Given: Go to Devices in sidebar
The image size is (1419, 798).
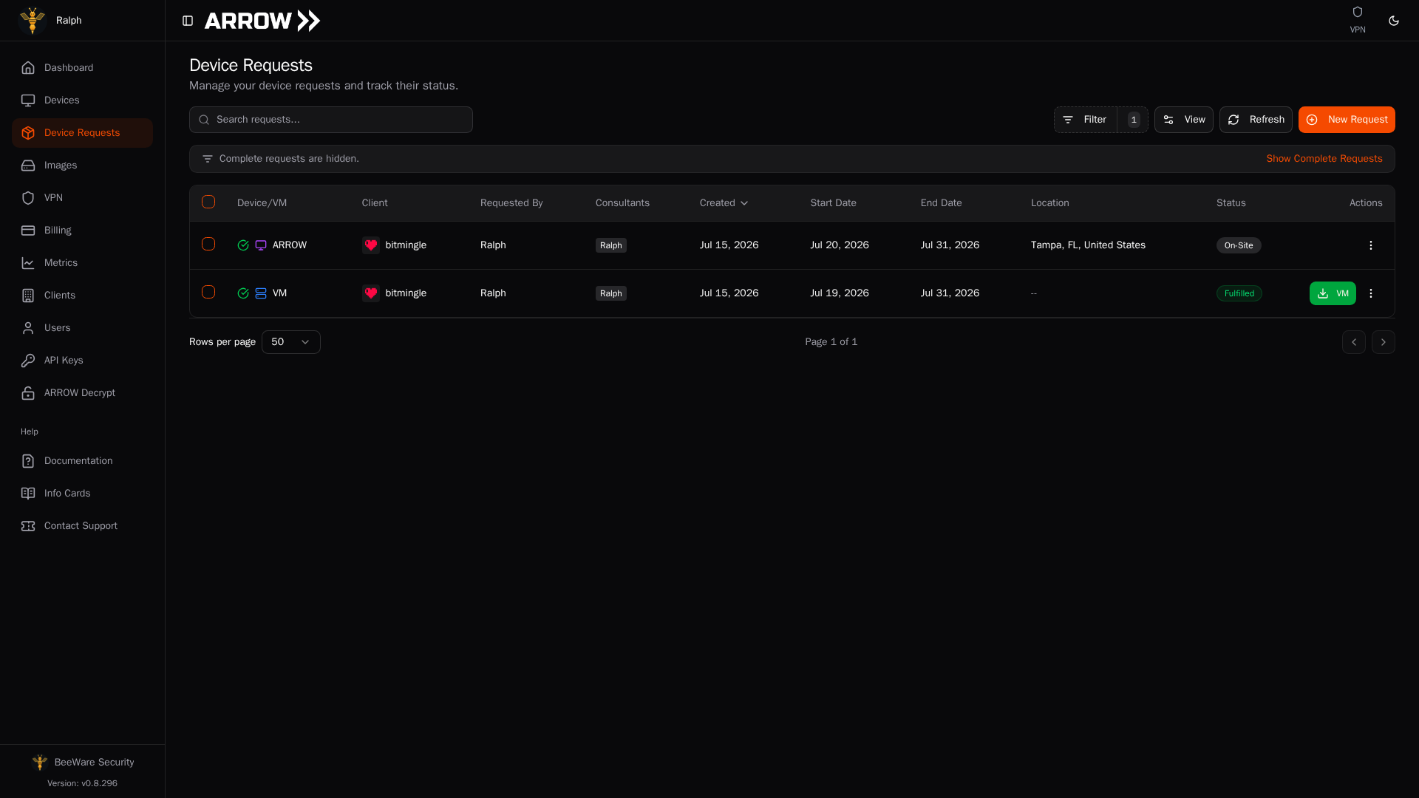Looking at the screenshot, I should (82, 100).
